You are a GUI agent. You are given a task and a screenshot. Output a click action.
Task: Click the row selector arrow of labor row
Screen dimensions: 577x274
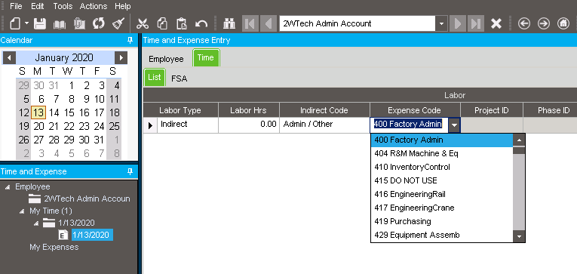150,125
